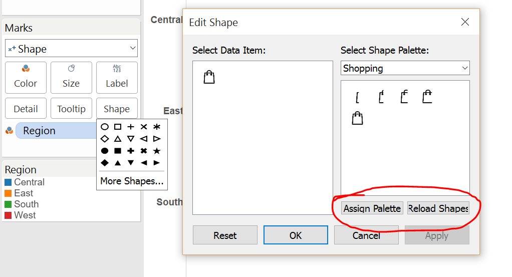The height and width of the screenshot is (277, 512).
Task: Select the asterisk shape
Action: [x=157, y=127]
